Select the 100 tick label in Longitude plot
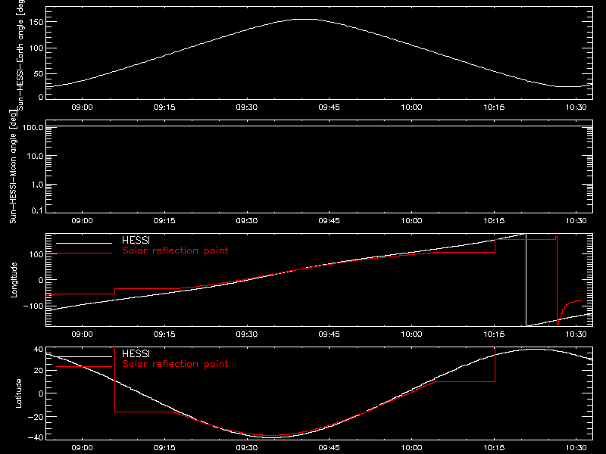The height and width of the screenshot is (454, 606). [x=36, y=254]
